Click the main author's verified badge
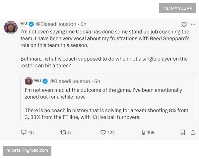Image resolution: width=199 pixels, height=159 pixels. [32, 24]
